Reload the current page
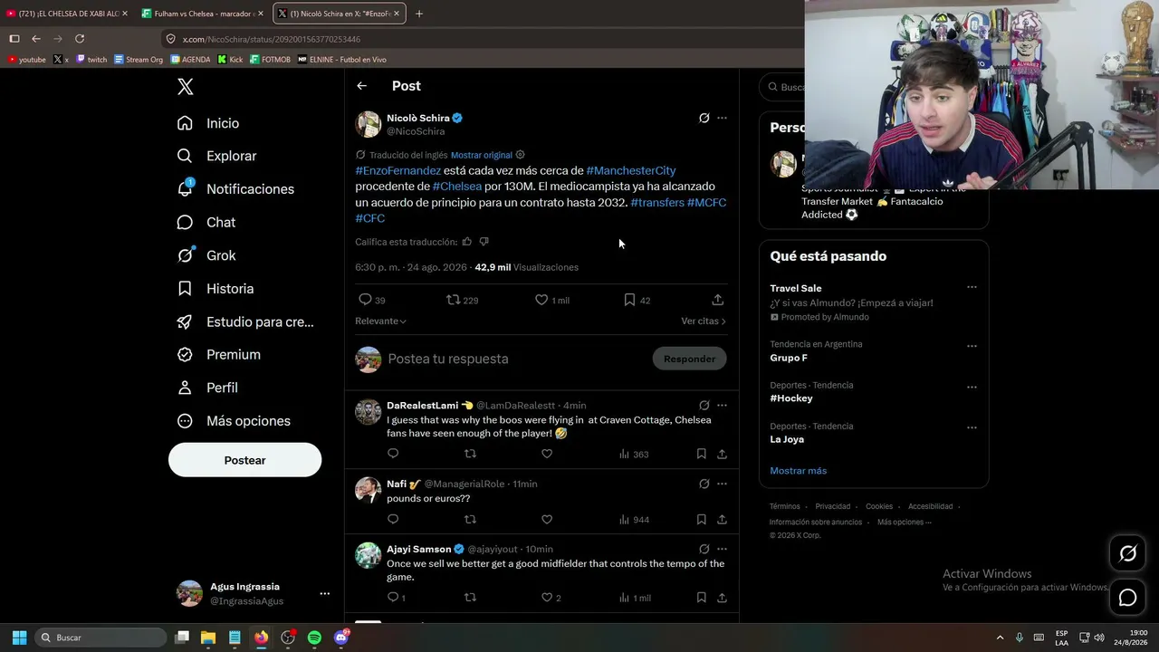1159x652 pixels. (80, 39)
